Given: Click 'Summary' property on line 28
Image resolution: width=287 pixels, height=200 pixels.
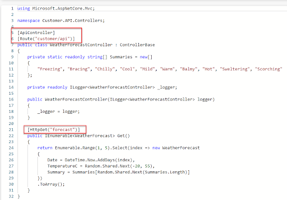Looking at the screenshot, I should (x=56, y=172).
